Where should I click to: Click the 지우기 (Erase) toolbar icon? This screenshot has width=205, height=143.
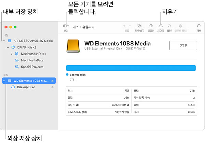coord(160,26)
